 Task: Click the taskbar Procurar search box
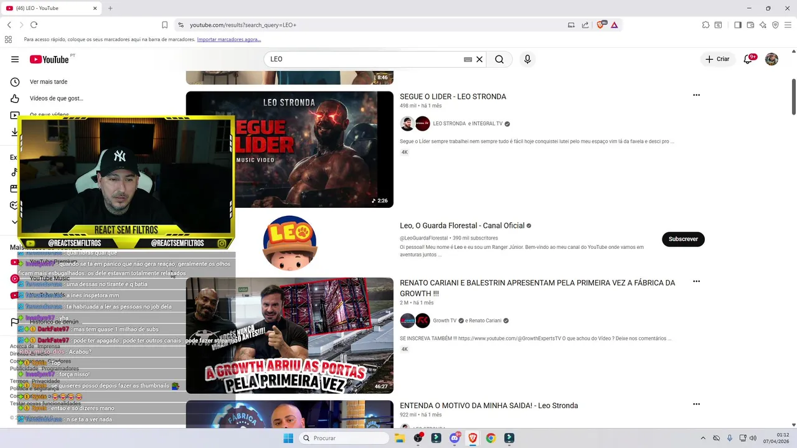(x=344, y=438)
